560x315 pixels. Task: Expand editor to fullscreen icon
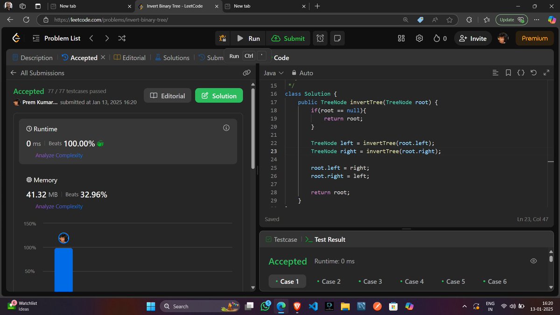click(x=546, y=73)
